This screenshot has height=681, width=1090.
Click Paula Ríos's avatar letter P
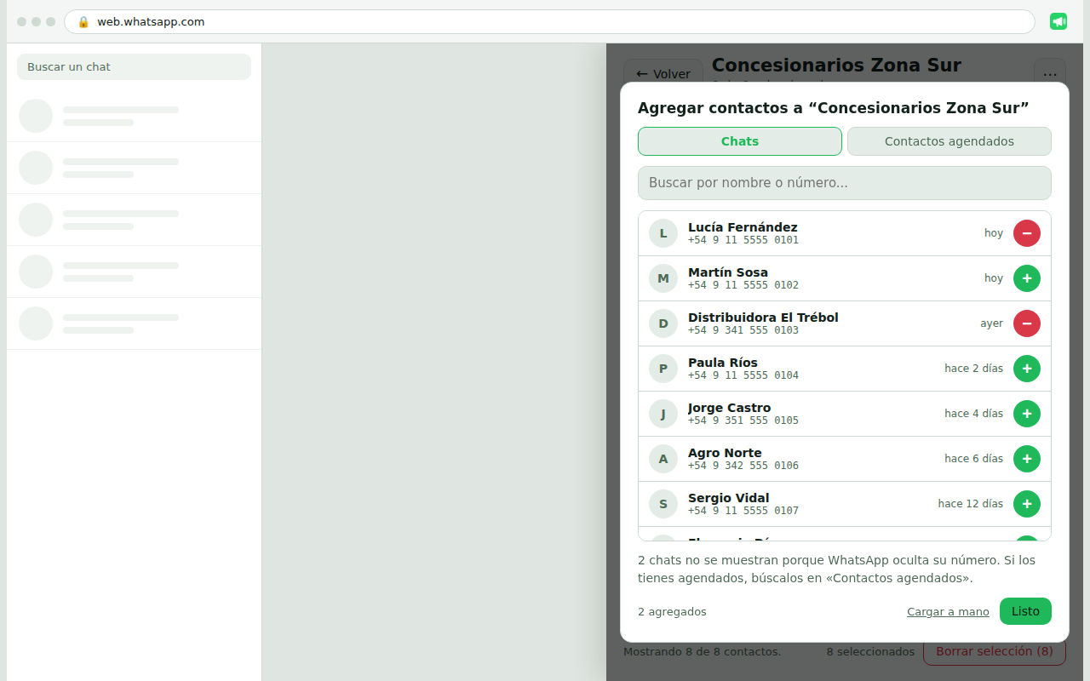point(663,369)
